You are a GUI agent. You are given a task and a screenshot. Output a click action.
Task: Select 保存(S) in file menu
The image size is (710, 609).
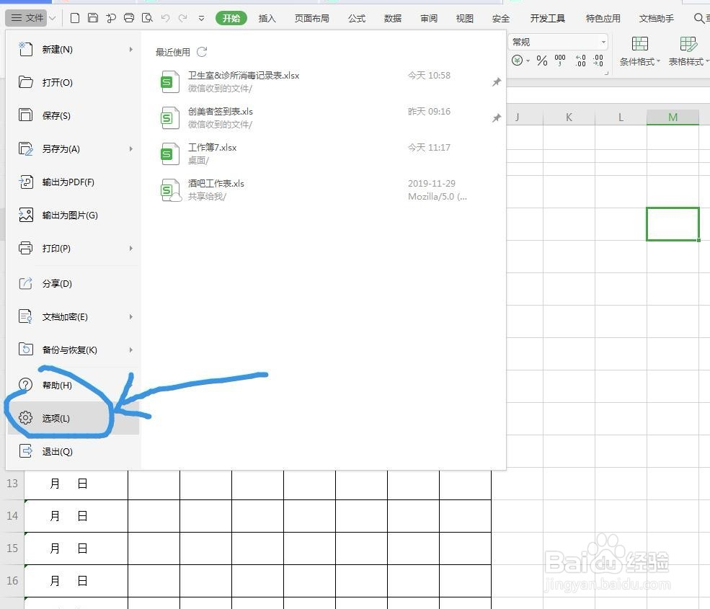74,115
